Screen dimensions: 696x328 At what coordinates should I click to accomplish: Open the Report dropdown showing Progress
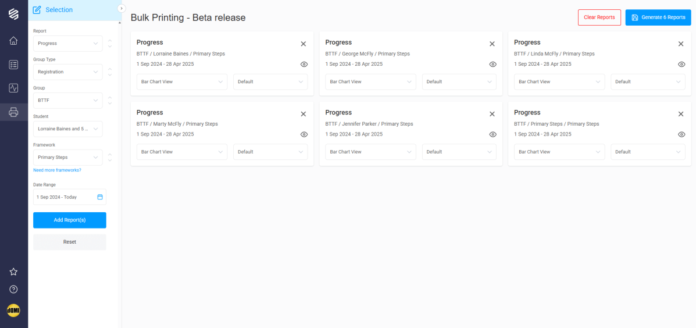pos(68,44)
